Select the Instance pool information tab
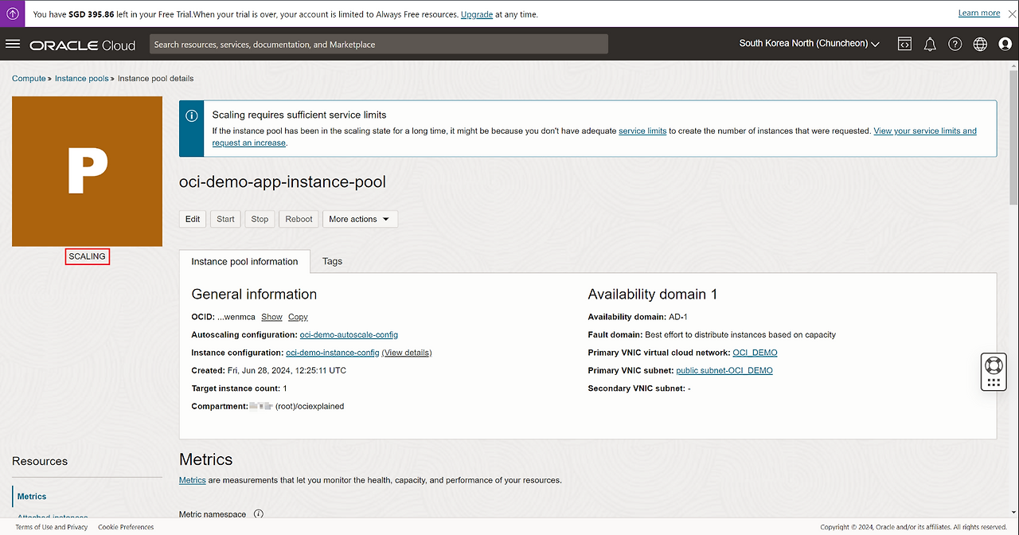The height and width of the screenshot is (535, 1019). click(x=244, y=261)
